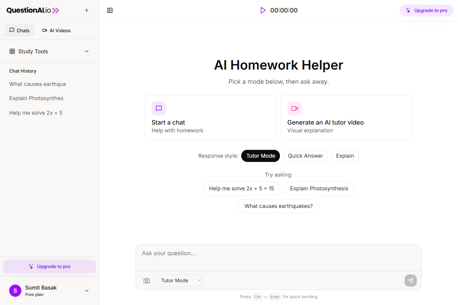Click the Free plan label

34,295
